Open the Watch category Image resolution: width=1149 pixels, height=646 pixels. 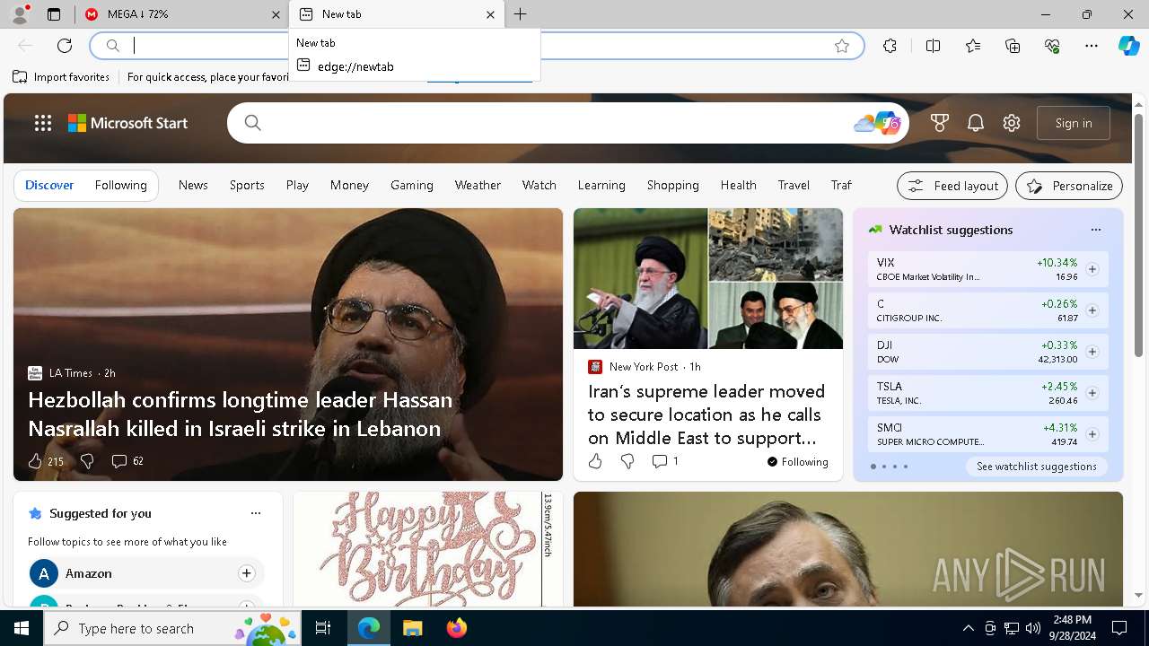(x=539, y=185)
